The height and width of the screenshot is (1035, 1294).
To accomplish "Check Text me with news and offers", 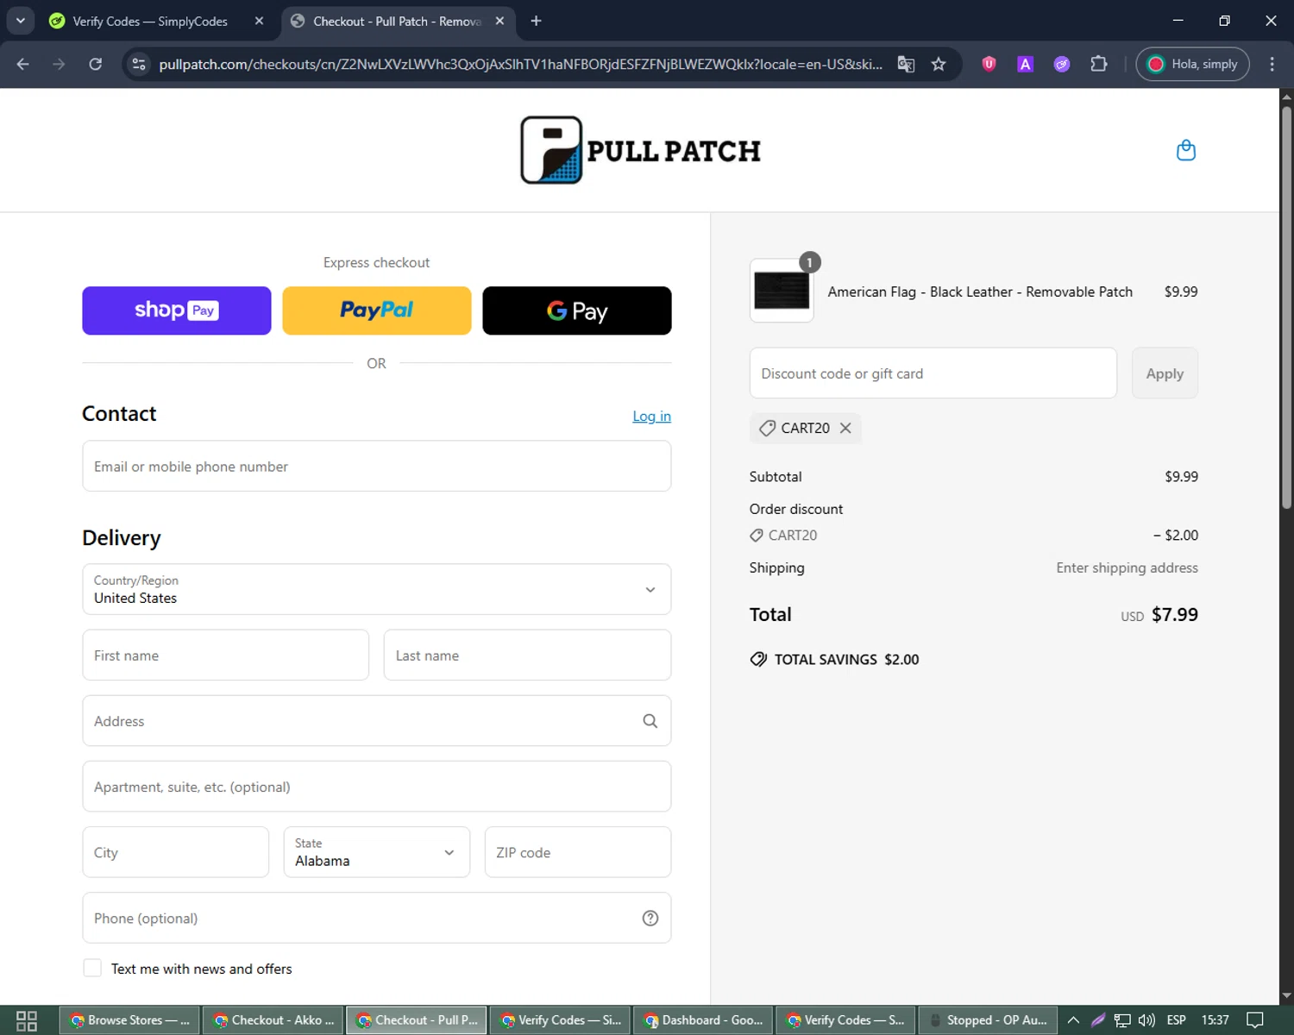I will tap(92, 968).
